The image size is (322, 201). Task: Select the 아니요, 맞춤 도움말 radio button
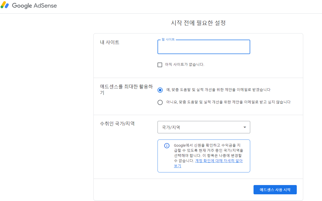click(160, 102)
